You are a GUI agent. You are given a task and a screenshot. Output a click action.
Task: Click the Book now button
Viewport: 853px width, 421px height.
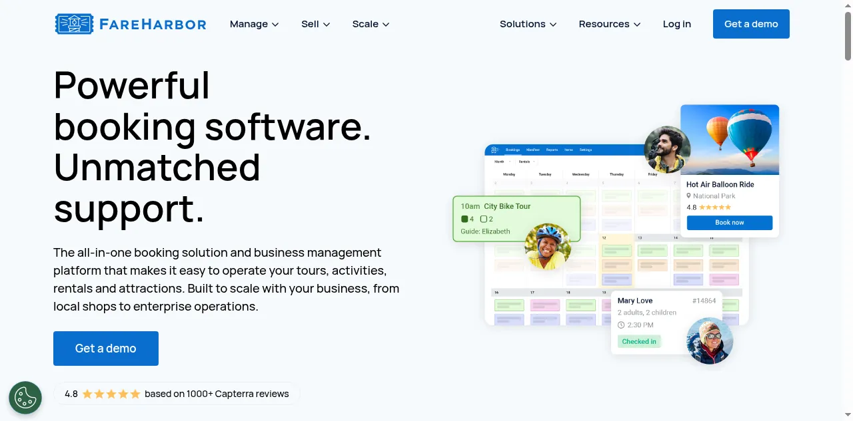click(x=730, y=223)
